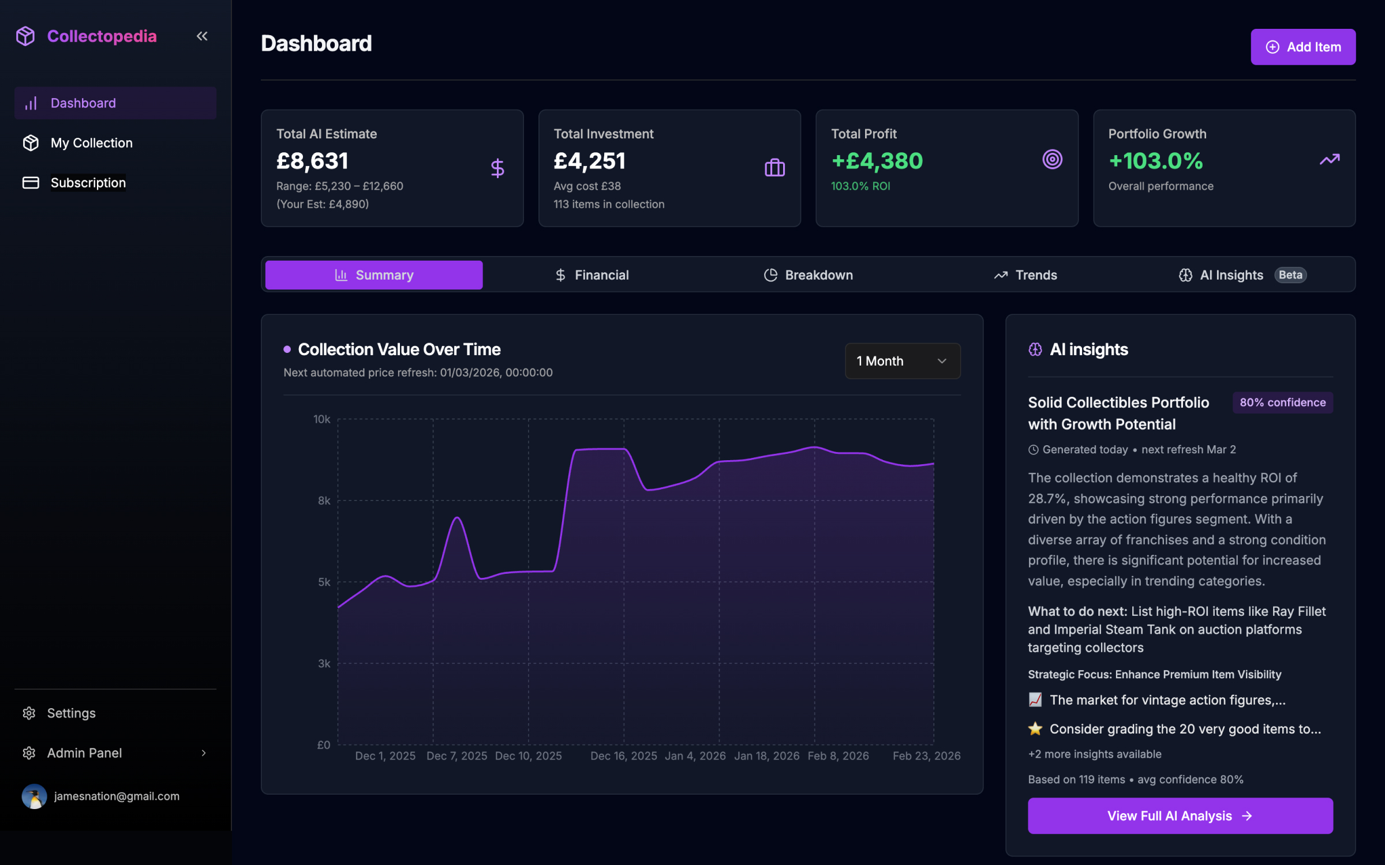Select the Dashboard bar-chart icon in sidebar

pos(31,103)
